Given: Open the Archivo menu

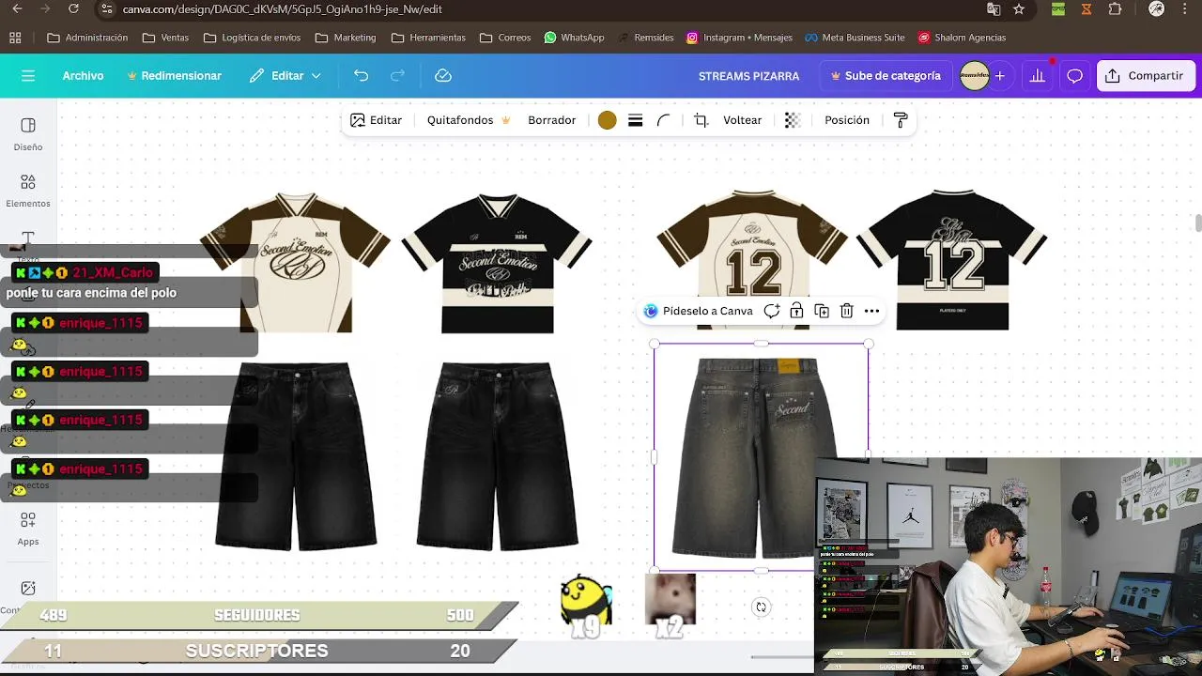Looking at the screenshot, I should tap(83, 76).
